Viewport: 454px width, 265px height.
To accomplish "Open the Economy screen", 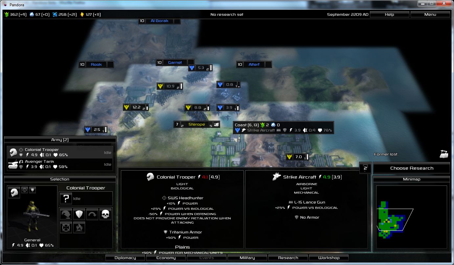I will point(166,258).
